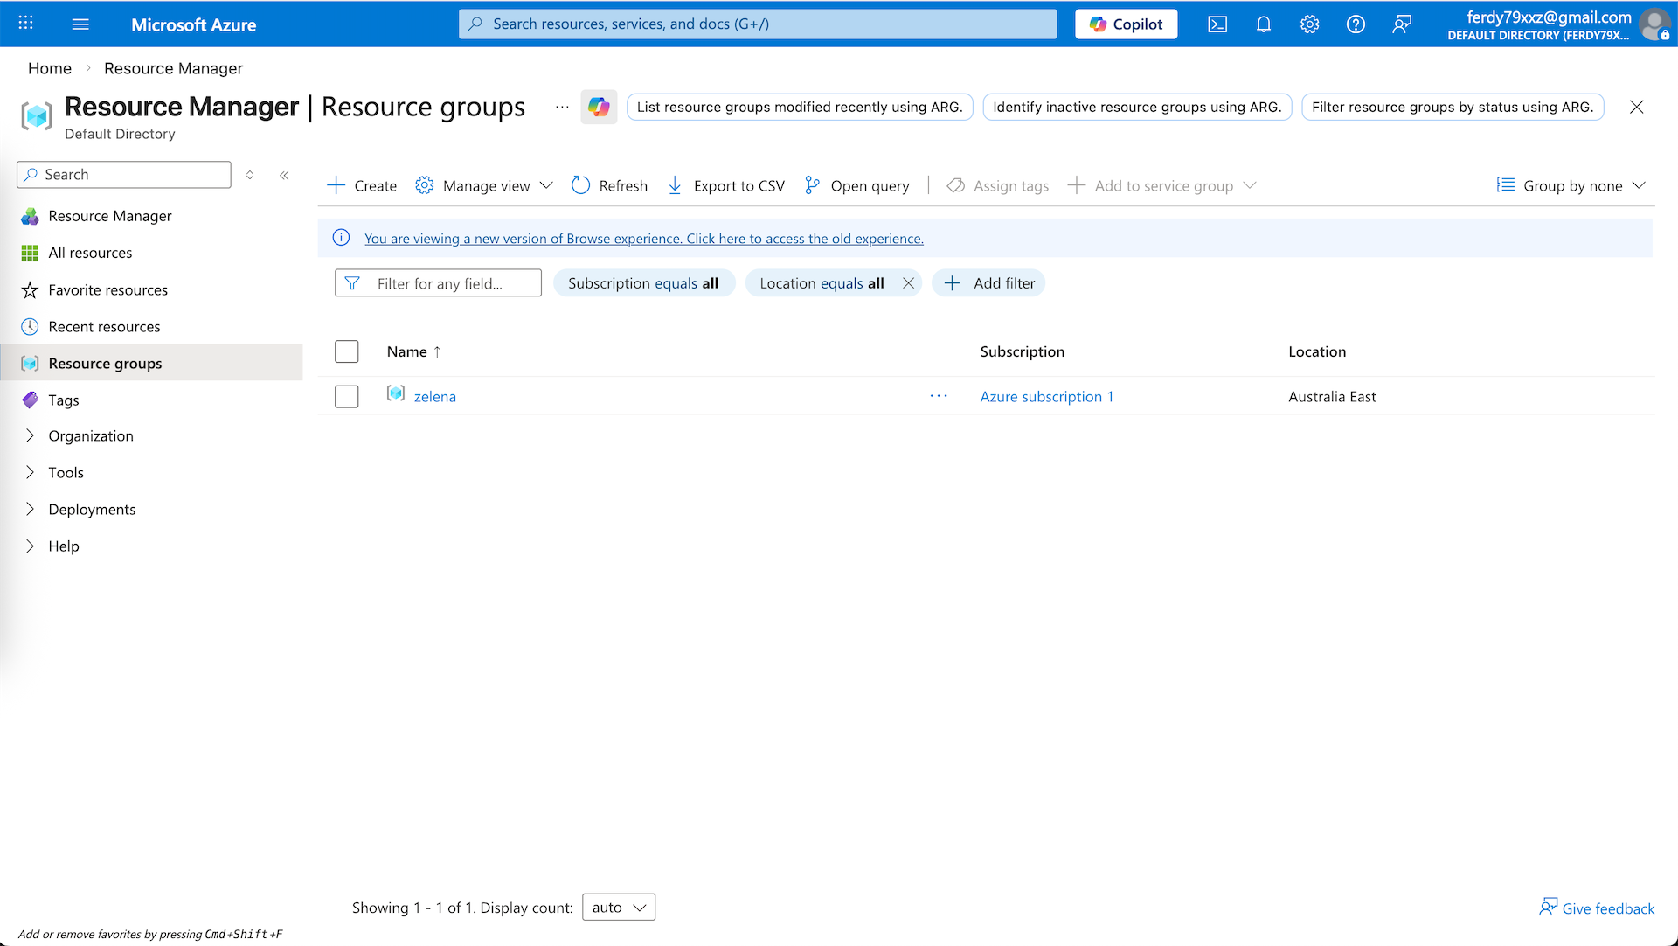Collapse the sidebar with double chevron
This screenshot has width=1678, height=946.
pos(284,175)
